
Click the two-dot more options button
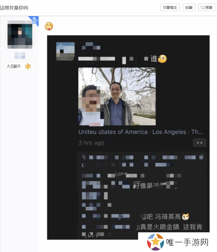click(x=200, y=143)
